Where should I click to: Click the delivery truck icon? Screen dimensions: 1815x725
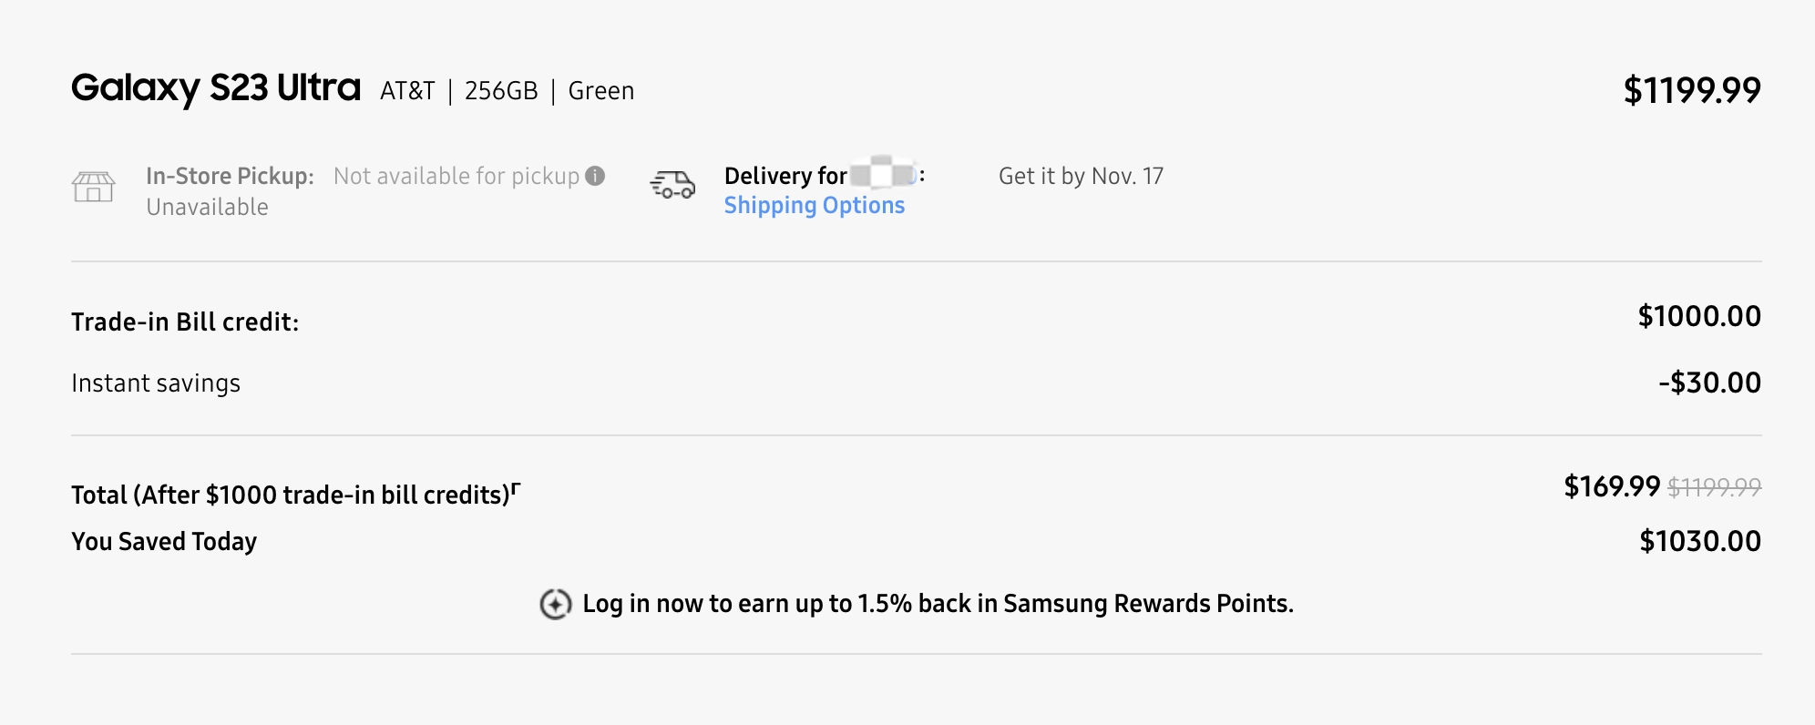point(672,185)
